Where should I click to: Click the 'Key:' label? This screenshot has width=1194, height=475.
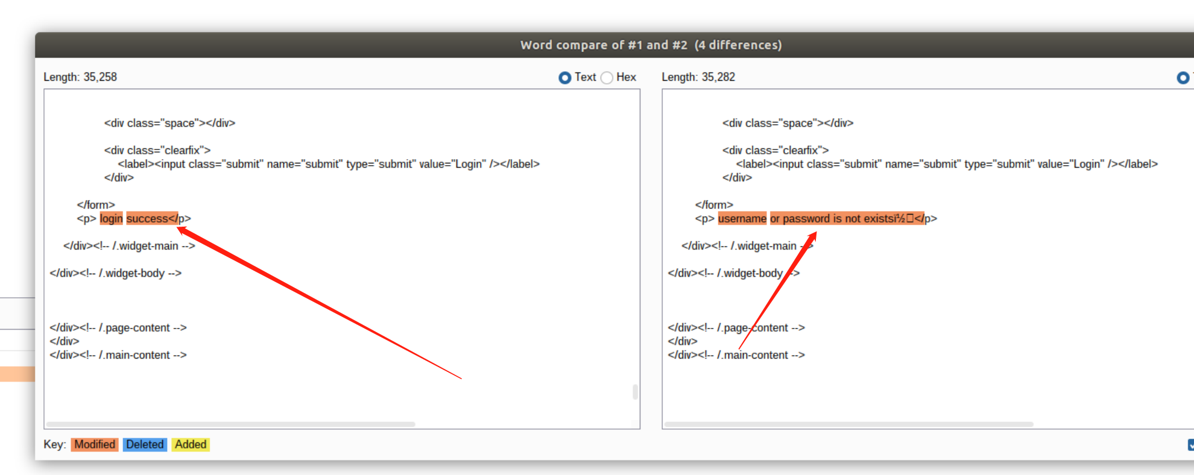pos(55,445)
